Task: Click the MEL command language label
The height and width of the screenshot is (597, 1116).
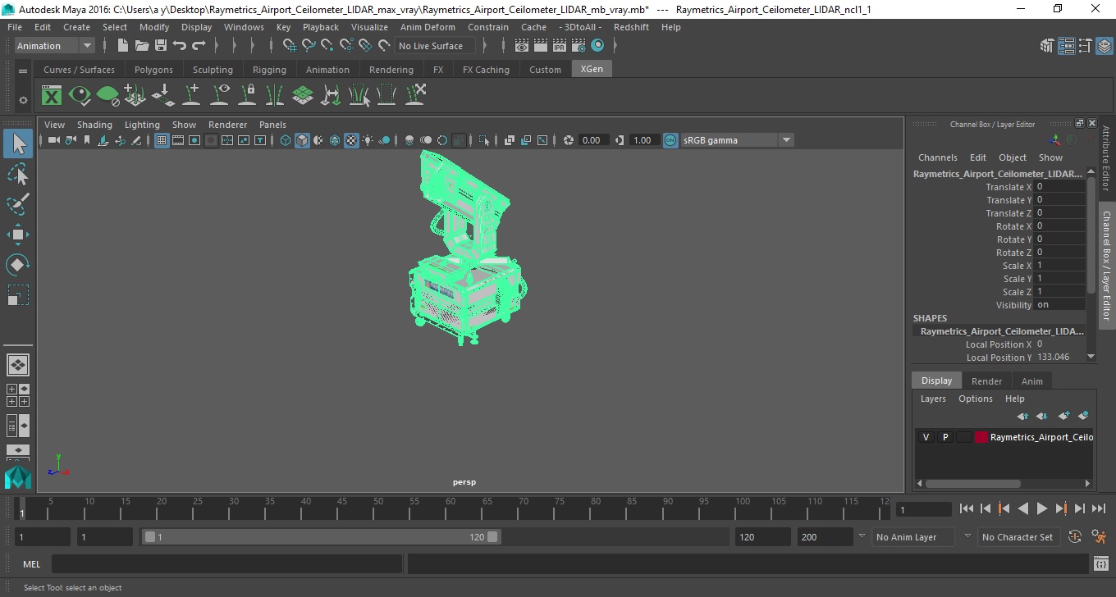Action: pyautogui.click(x=31, y=564)
